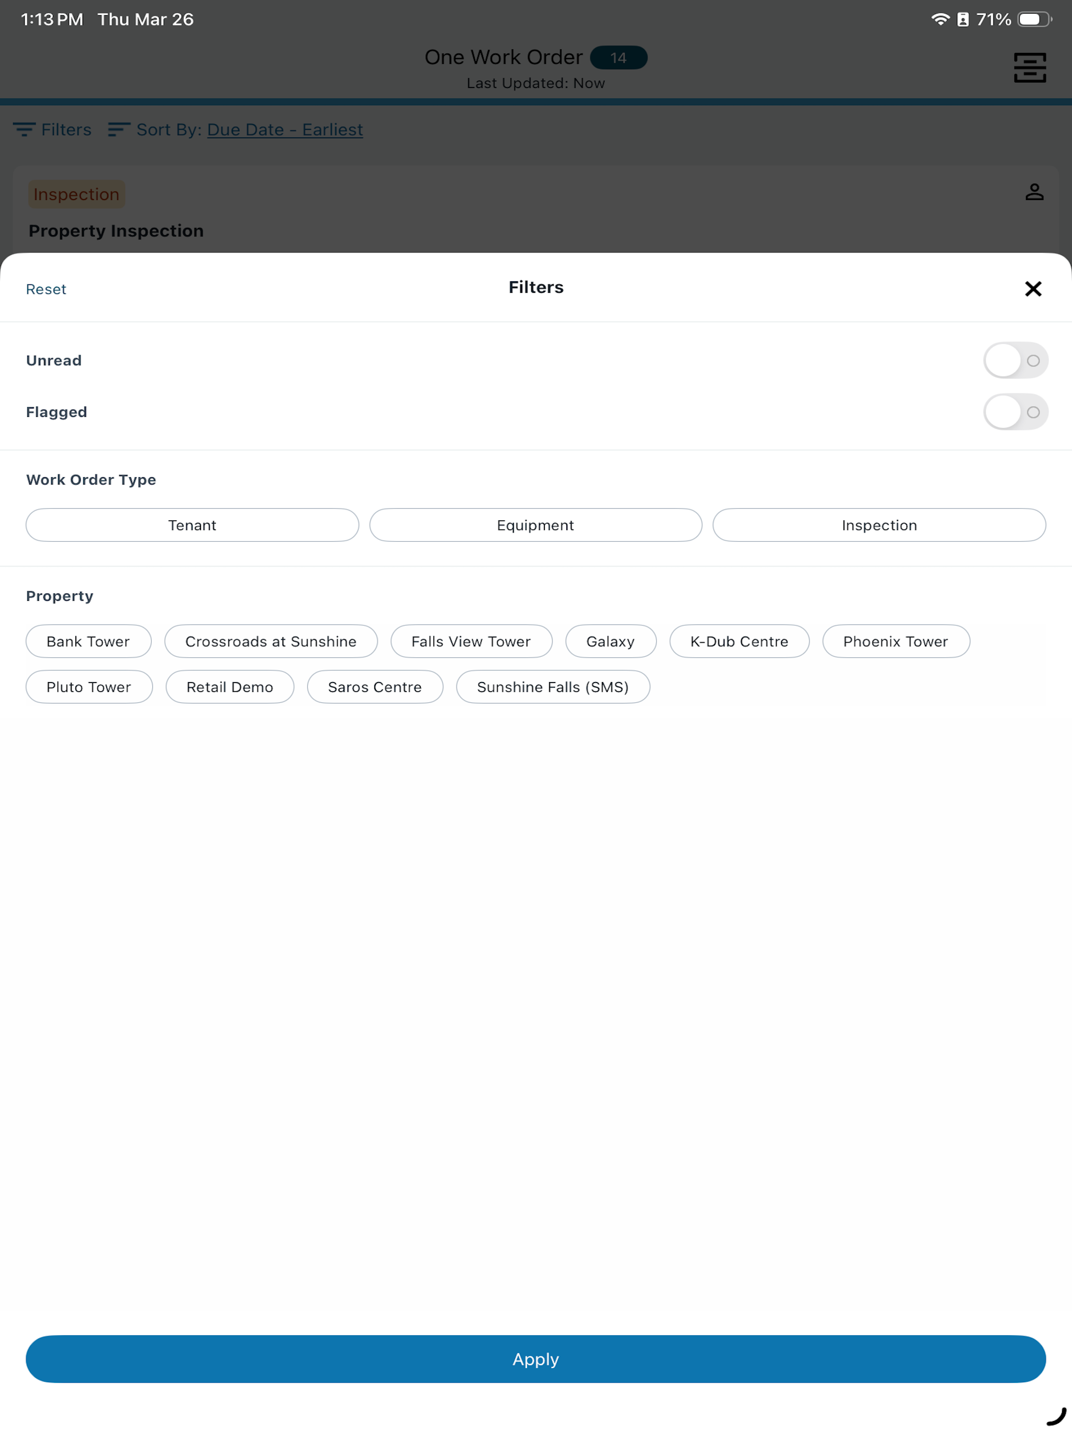Tap the Last Updated: Now text

click(x=535, y=83)
